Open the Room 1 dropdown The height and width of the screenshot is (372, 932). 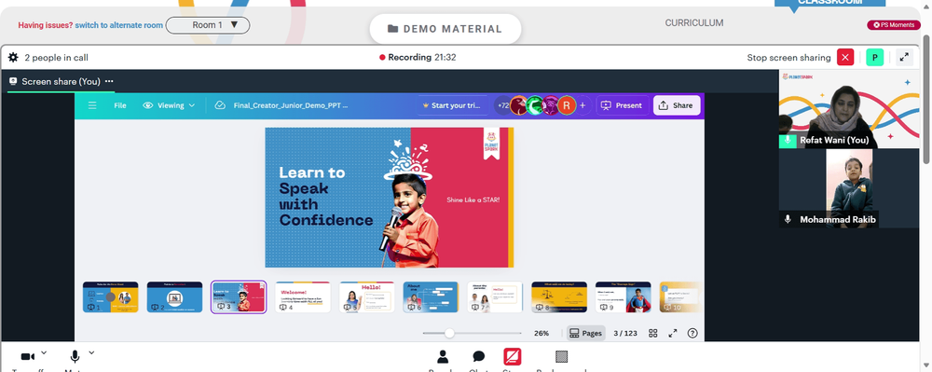pyautogui.click(x=208, y=25)
